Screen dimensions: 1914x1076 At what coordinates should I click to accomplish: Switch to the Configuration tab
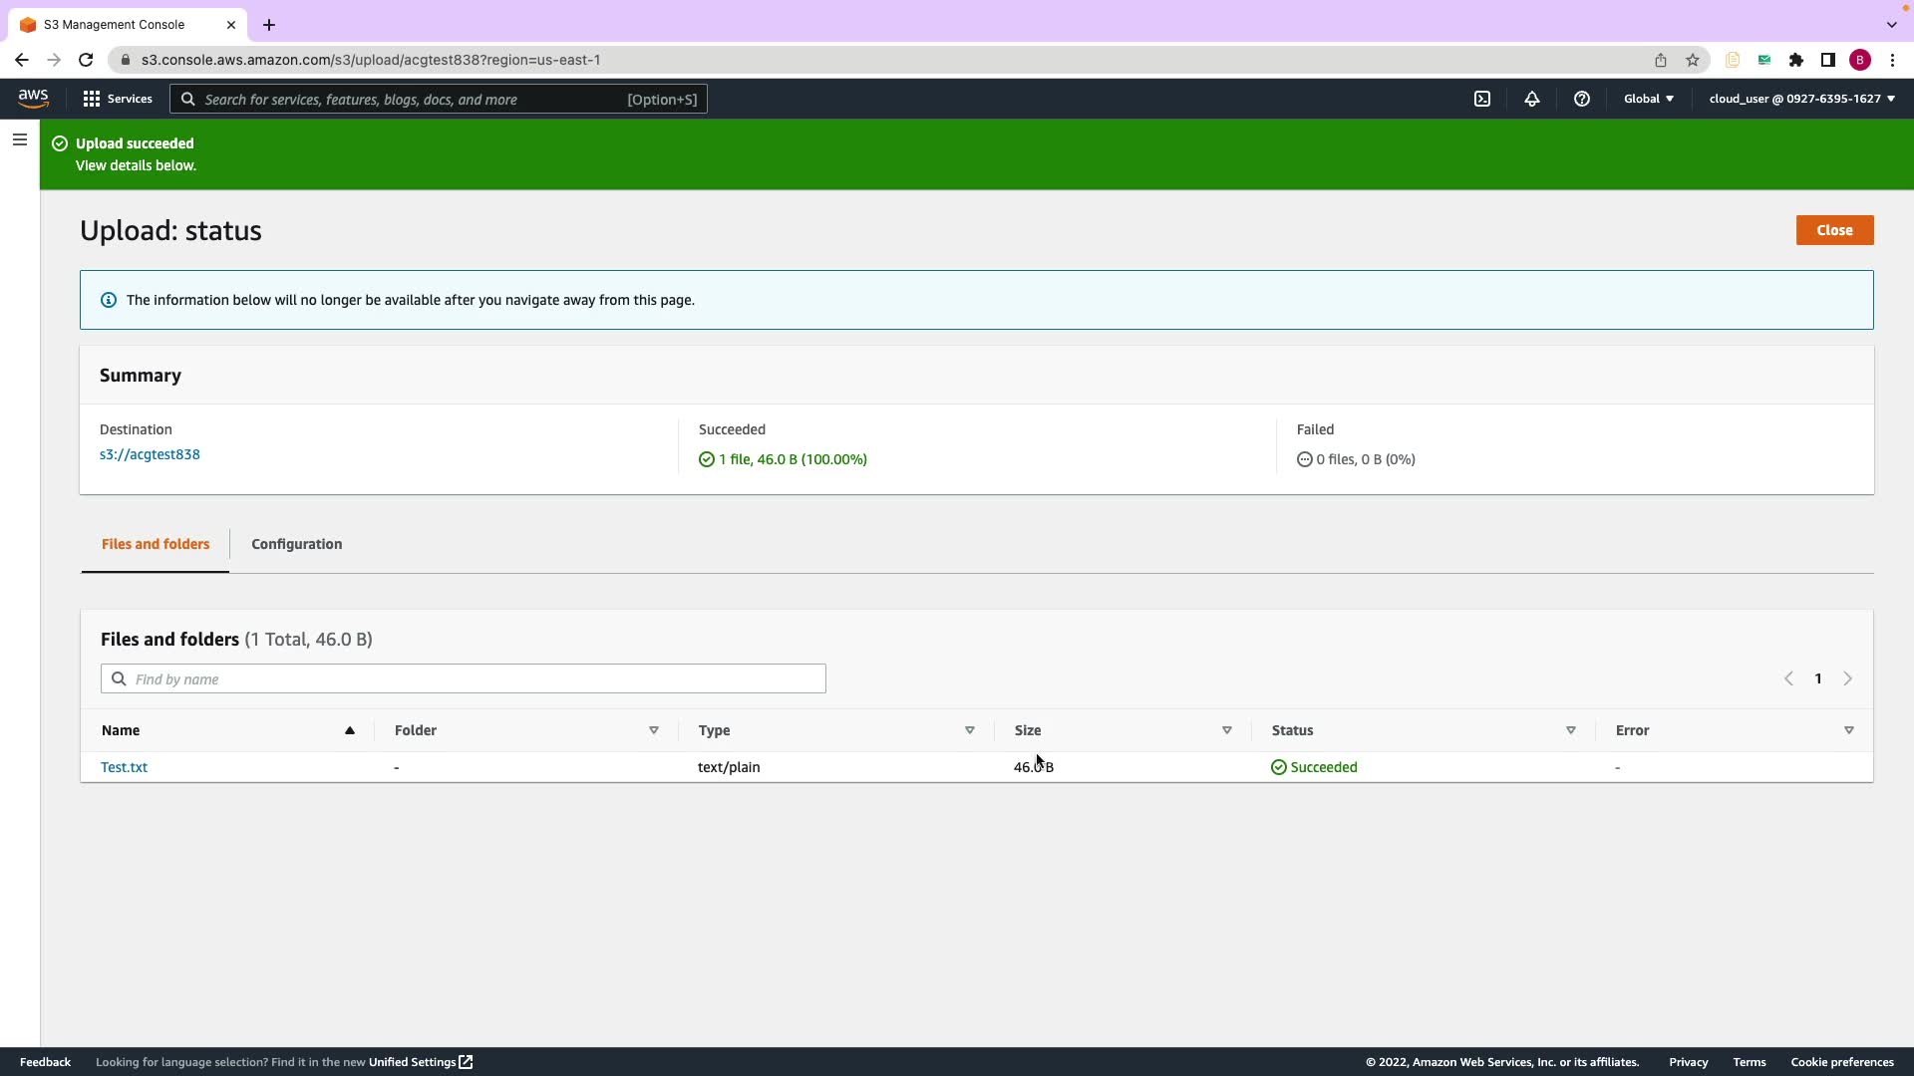coord(296,544)
